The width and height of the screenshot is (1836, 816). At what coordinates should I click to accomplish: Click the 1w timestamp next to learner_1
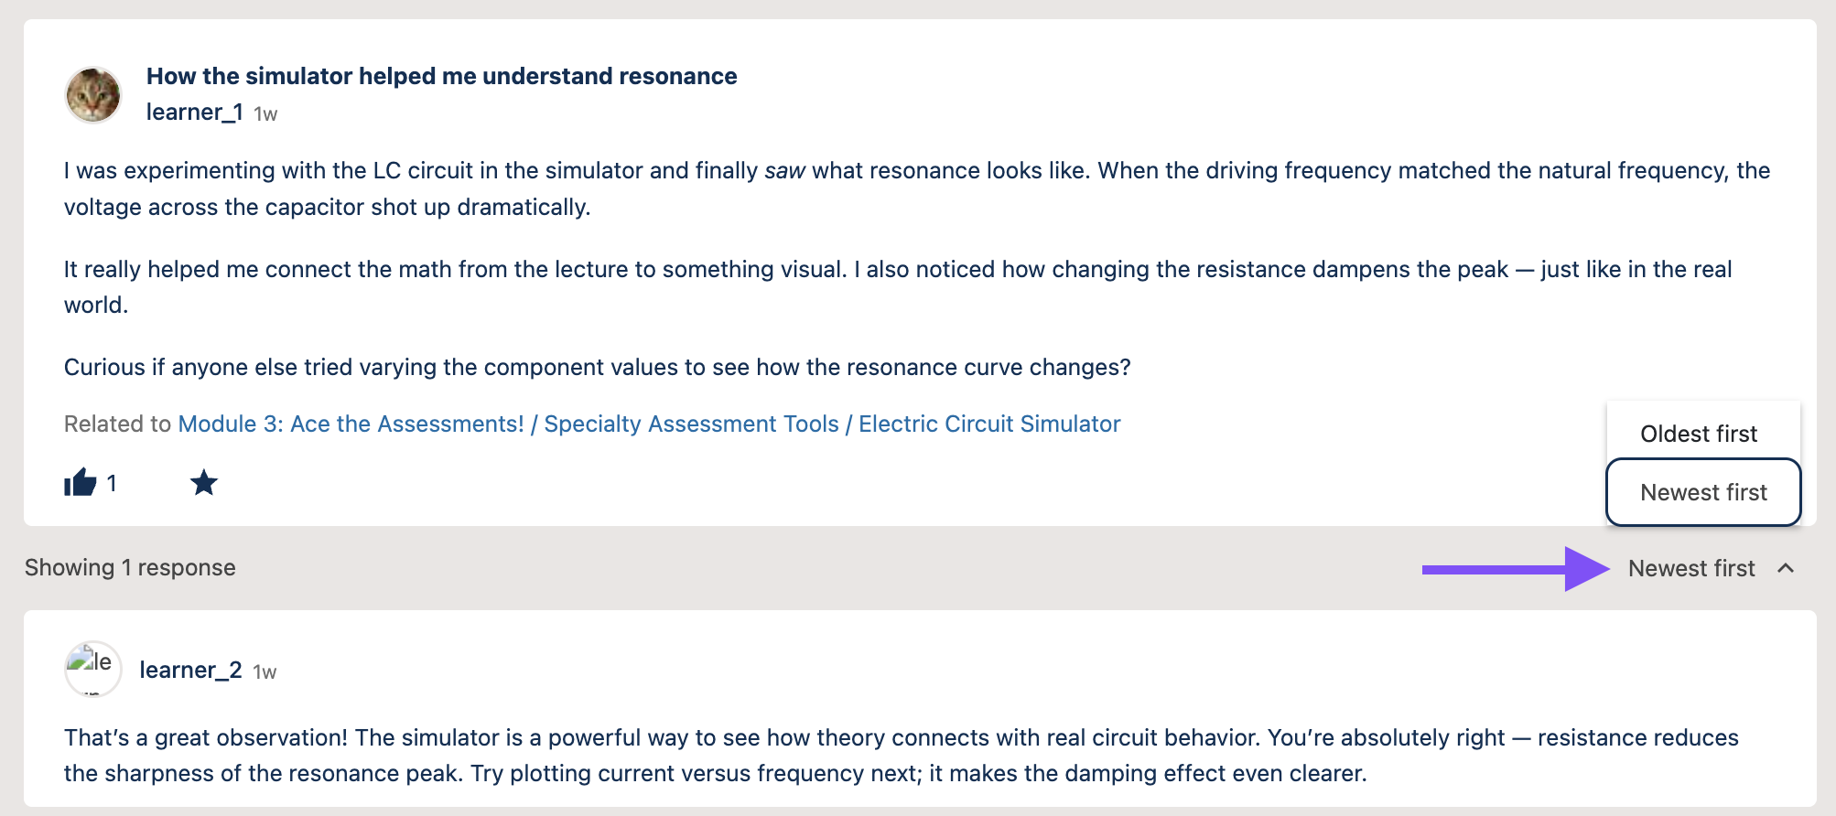(265, 114)
